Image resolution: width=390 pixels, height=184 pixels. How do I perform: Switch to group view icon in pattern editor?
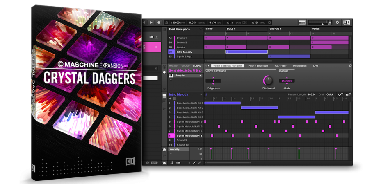(x=164, y=96)
